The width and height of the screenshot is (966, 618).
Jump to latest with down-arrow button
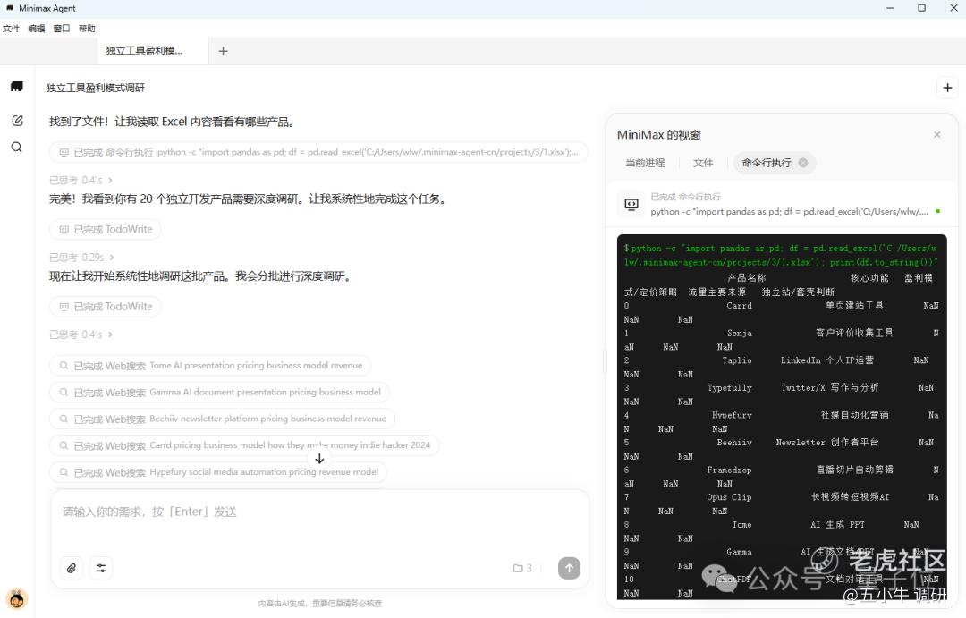click(319, 459)
